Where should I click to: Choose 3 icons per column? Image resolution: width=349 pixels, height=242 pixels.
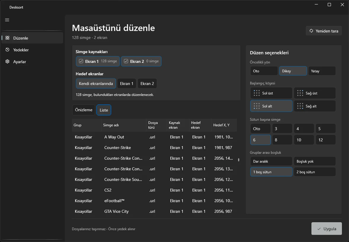pyautogui.click(x=282, y=129)
